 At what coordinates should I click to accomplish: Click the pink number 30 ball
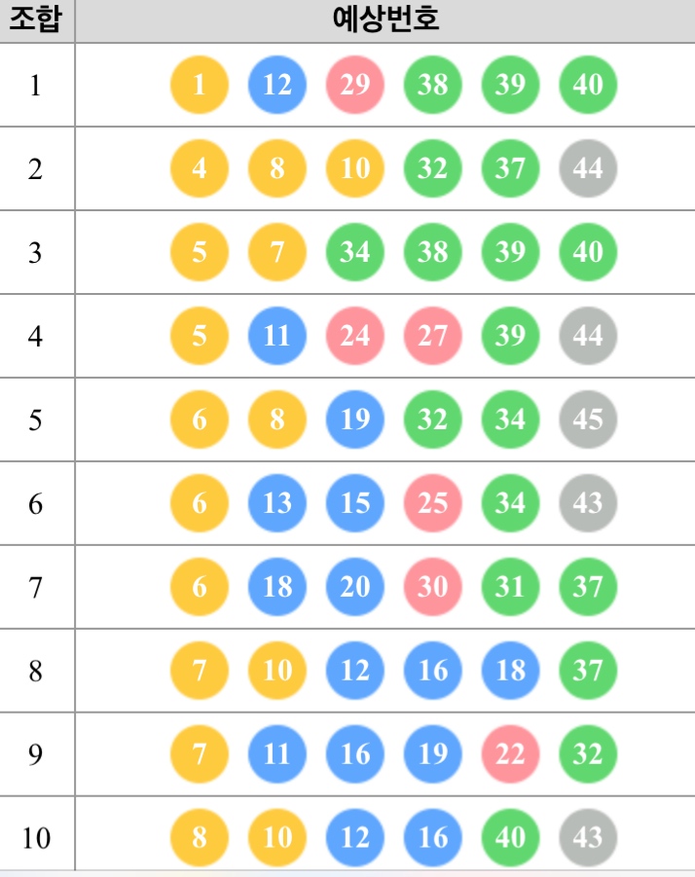point(433,587)
